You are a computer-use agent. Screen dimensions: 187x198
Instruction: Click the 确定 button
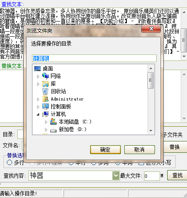[105, 149]
